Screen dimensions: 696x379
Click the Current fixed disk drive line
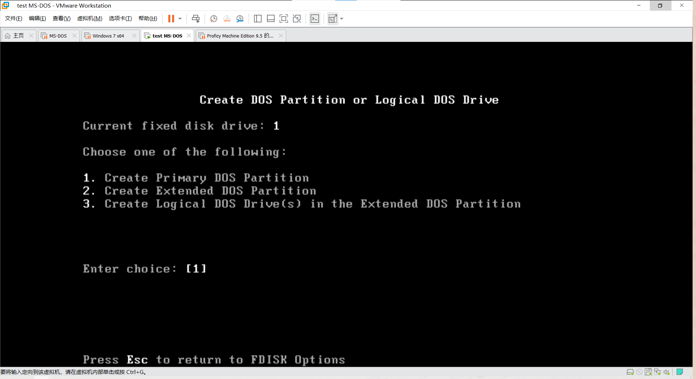181,126
